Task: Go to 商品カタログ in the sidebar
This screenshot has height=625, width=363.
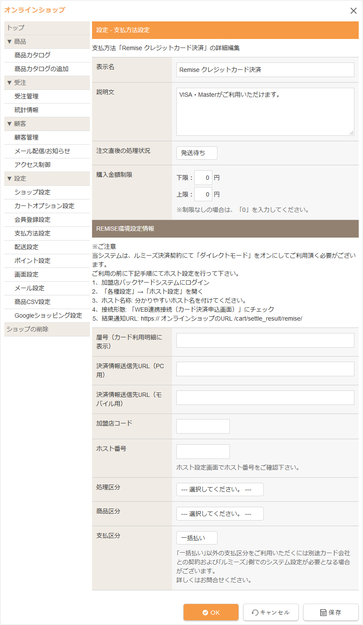Action: click(33, 55)
